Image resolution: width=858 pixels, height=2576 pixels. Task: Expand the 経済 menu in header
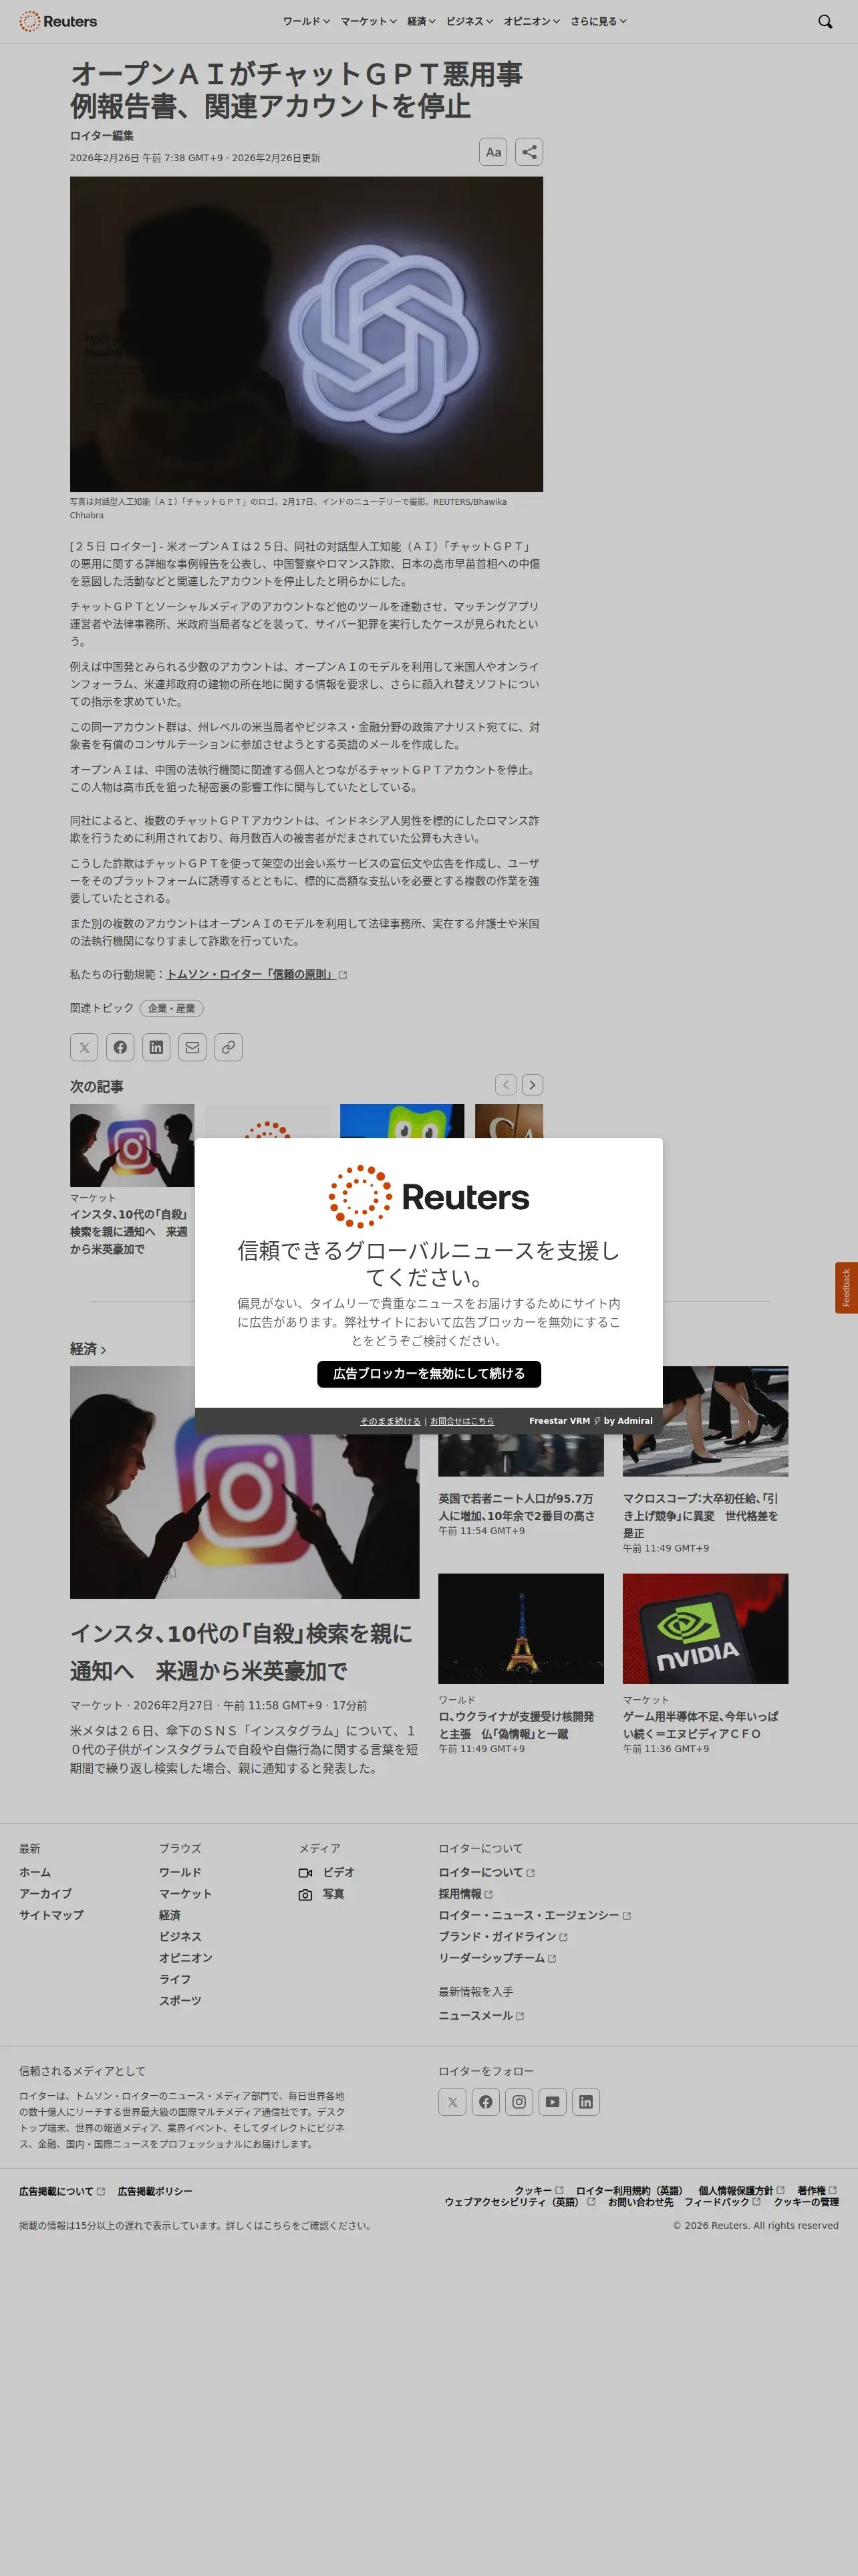(422, 21)
